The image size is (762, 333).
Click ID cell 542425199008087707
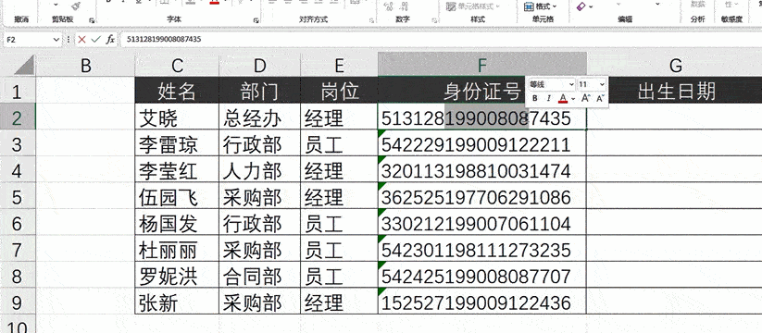point(482,275)
